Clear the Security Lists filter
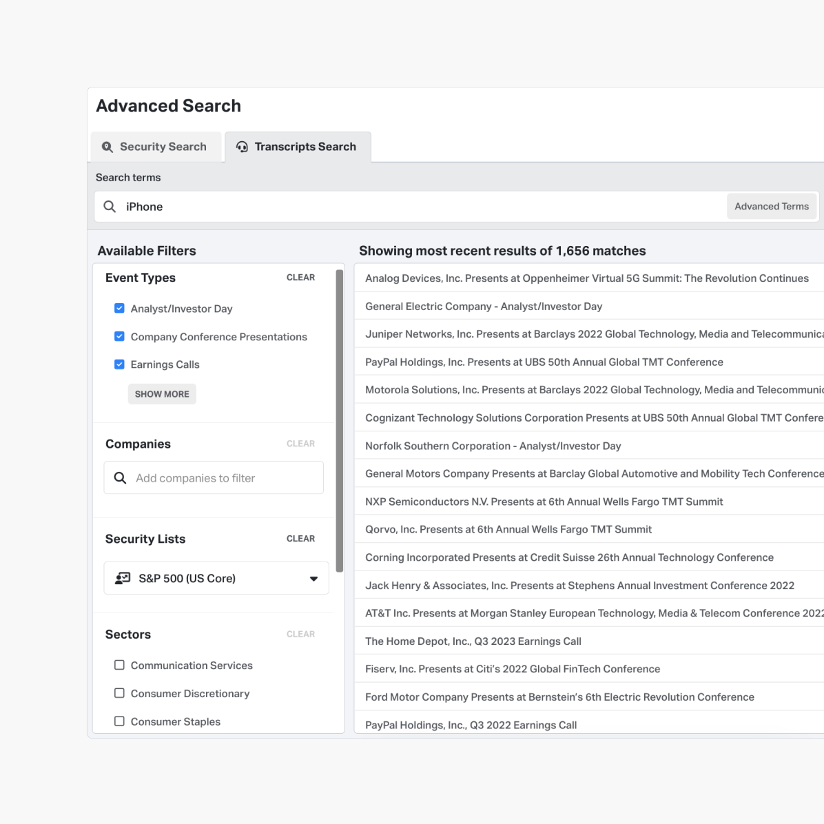 coord(300,539)
